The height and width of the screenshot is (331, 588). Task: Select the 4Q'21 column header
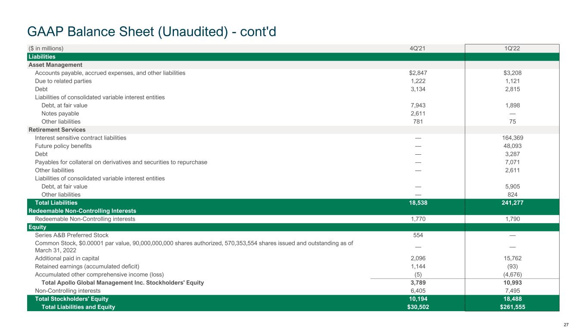coord(415,48)
